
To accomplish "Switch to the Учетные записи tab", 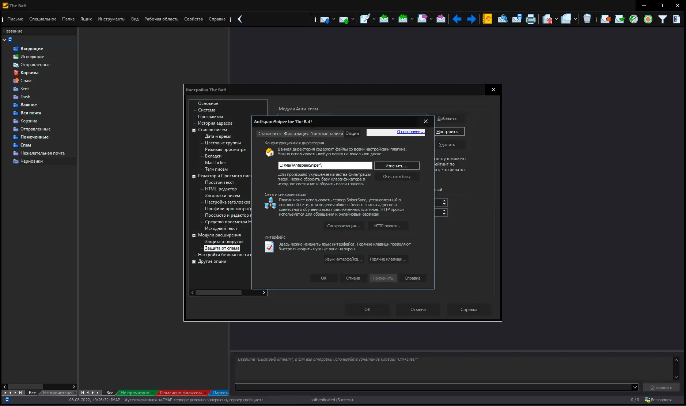I will 327,134.
